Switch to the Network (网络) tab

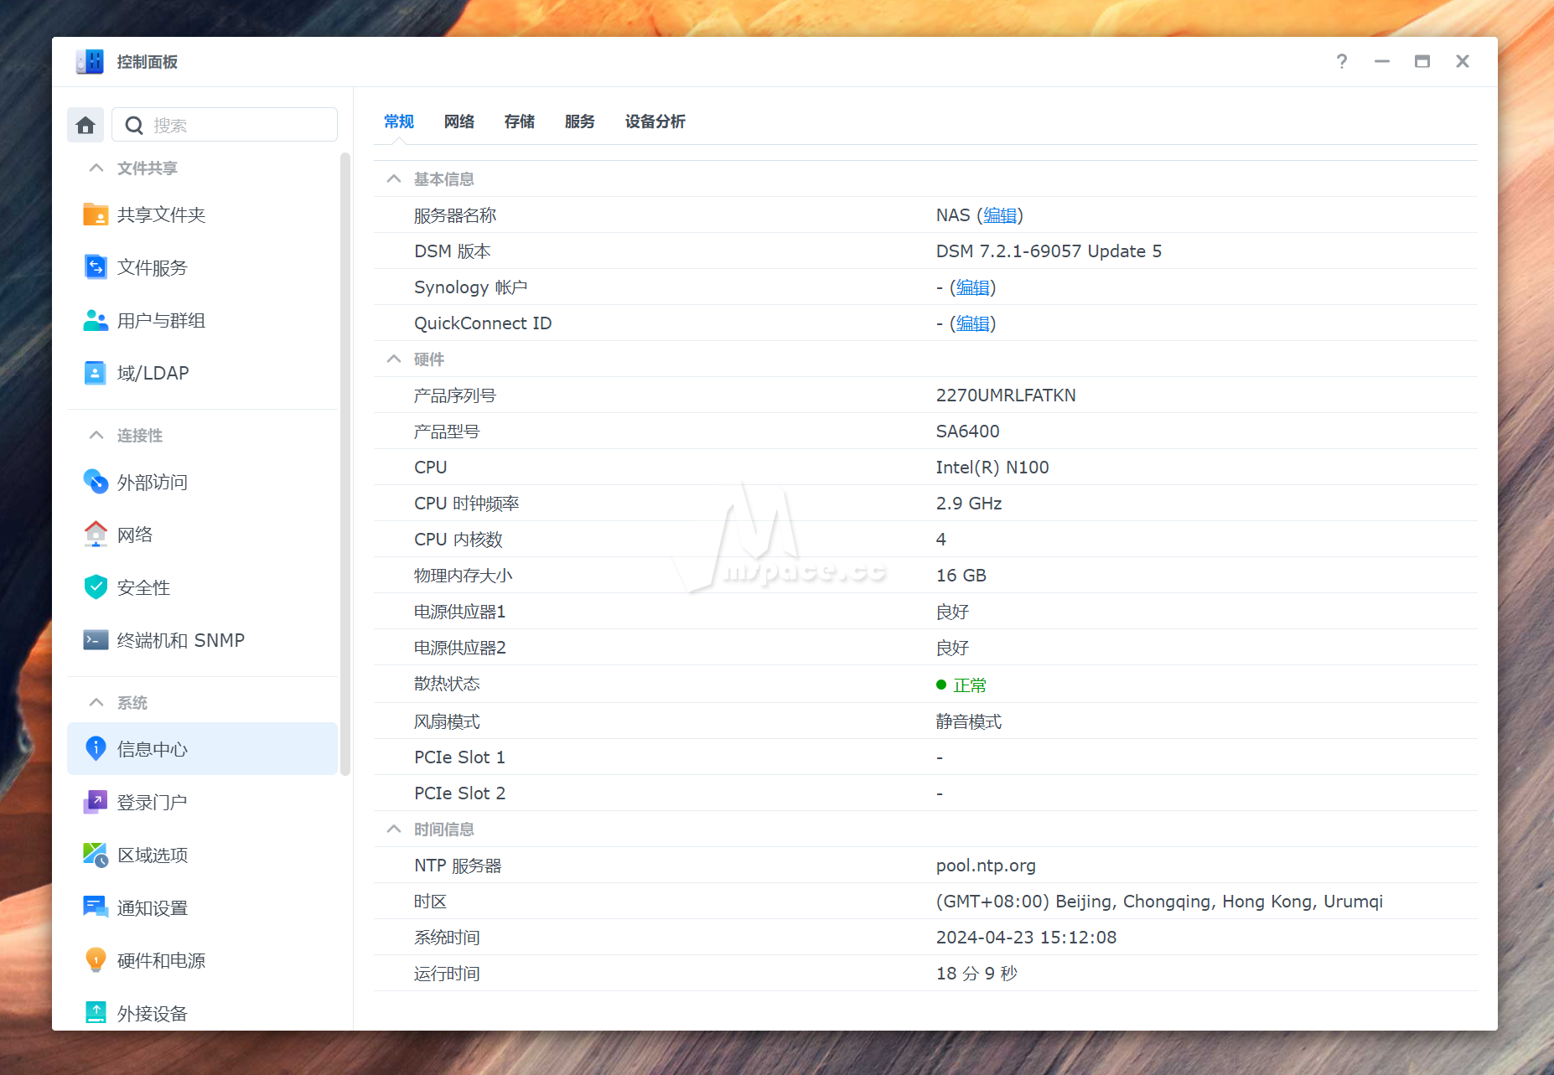tap(459, 121)
